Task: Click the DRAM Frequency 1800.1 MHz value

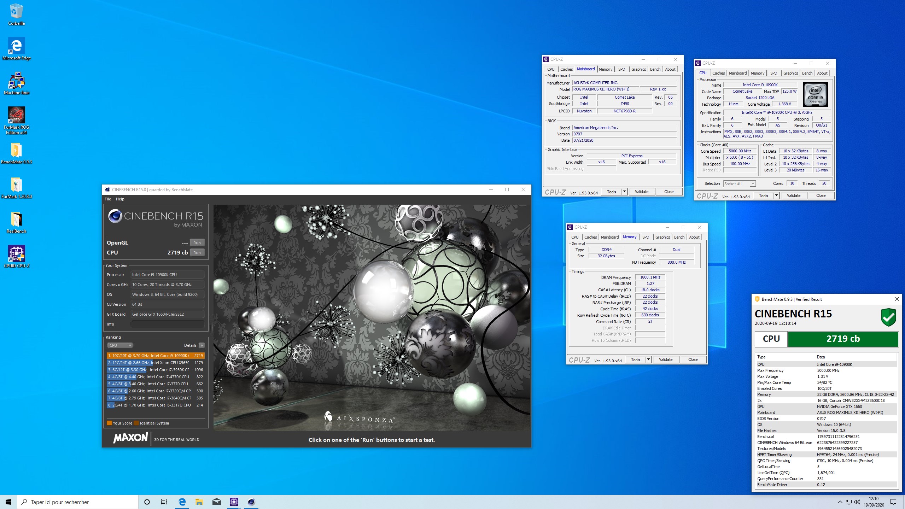Action: 650,277
